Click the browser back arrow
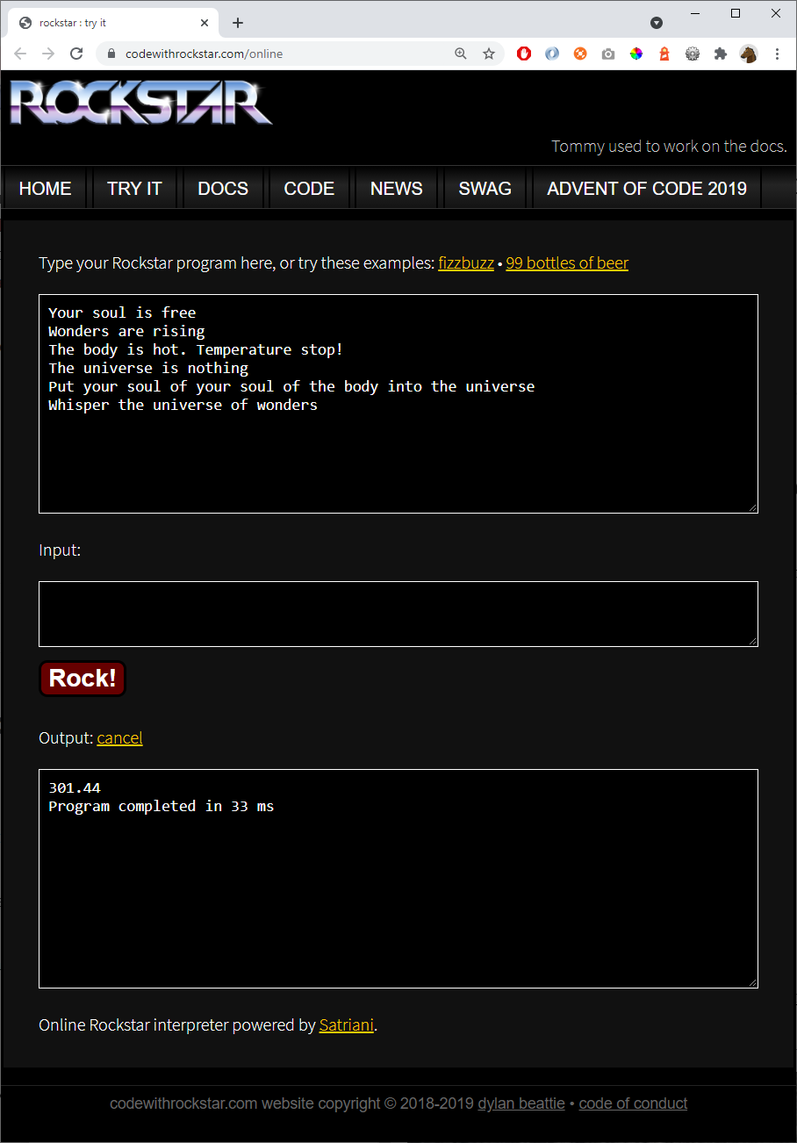Image resolution: width=797 pixels, height=1143 pixels. point(20,54)
